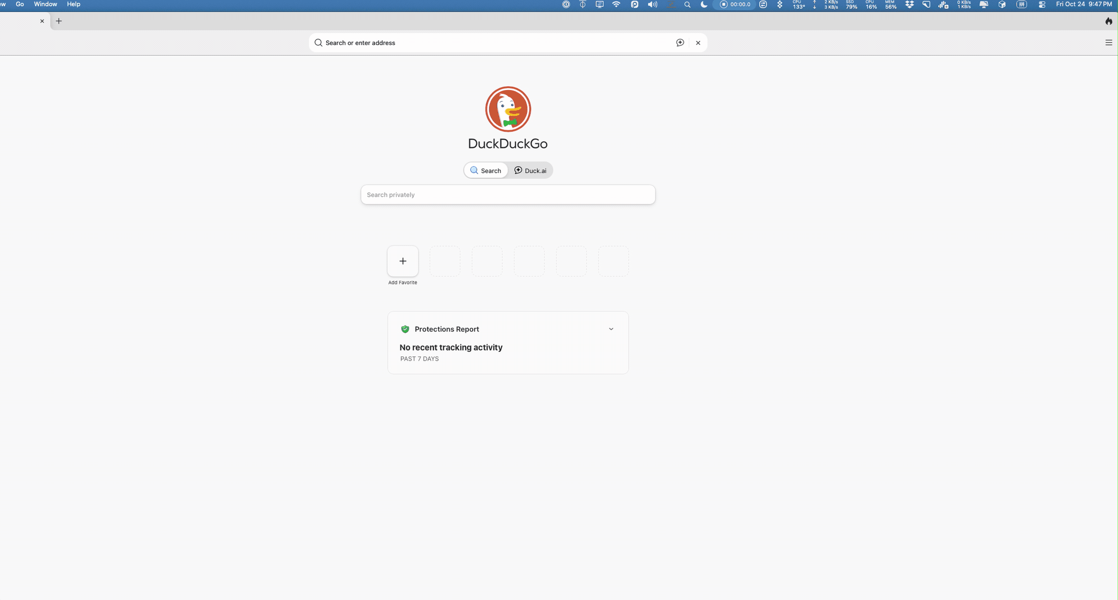Switch to Duck.ai mode
This screenshot has height=600, width=1118.
click(x=530, y=170)
